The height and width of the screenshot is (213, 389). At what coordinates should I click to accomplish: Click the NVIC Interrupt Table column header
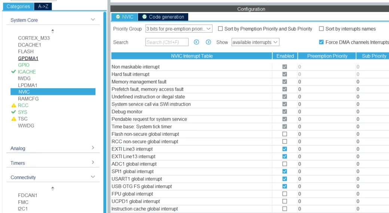[192, 56]
